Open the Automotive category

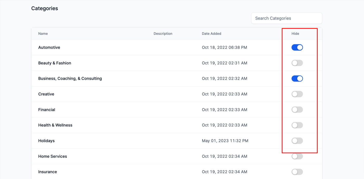49,47
